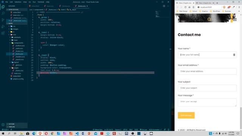Open the Opera browser from the taskbar
242x136 pixels.
coord(46,133)
